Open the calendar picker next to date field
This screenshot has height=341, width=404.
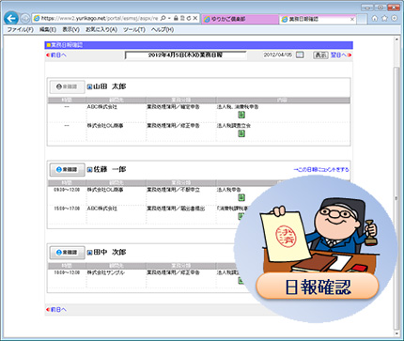300,55
